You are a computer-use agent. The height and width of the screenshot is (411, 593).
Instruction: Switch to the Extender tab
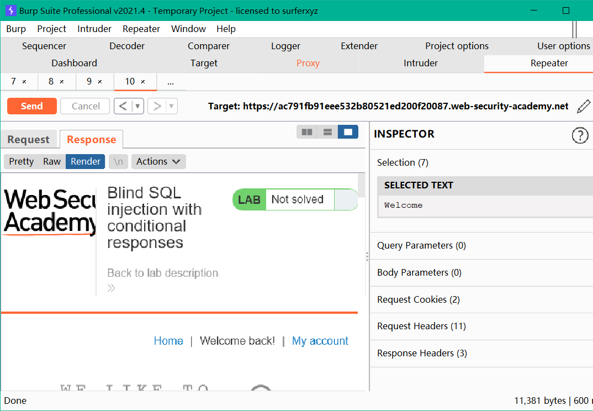[359, 46]
